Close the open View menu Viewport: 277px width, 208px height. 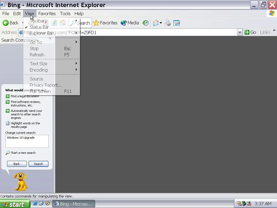[x=29, y=14]
